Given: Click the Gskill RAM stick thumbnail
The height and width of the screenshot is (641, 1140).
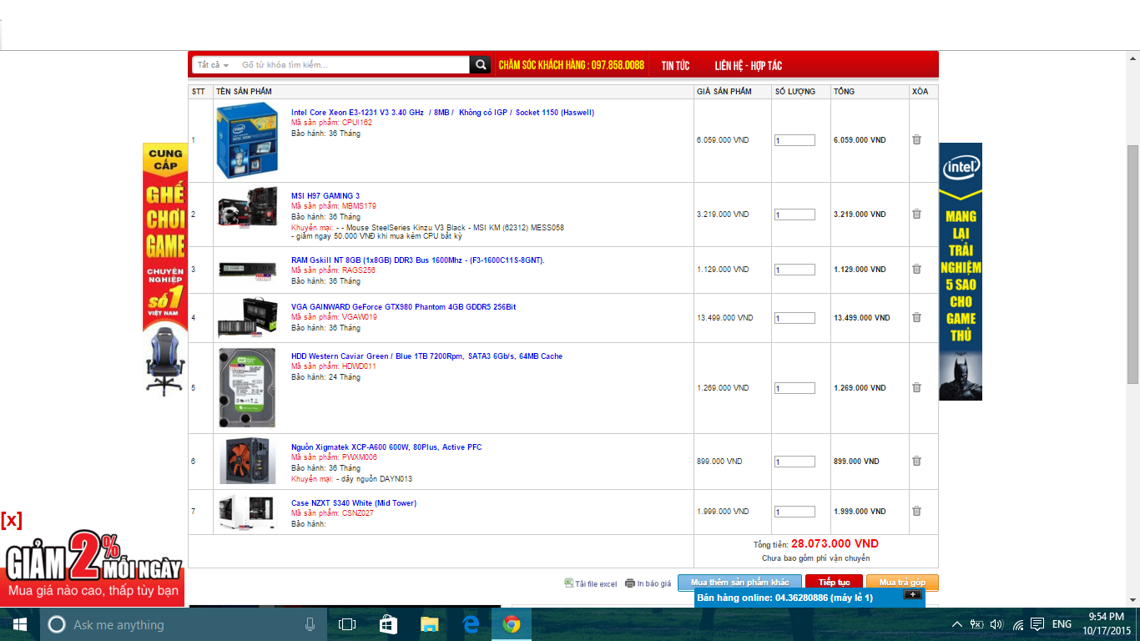Looking at the screenshot, I should [247, 270].
